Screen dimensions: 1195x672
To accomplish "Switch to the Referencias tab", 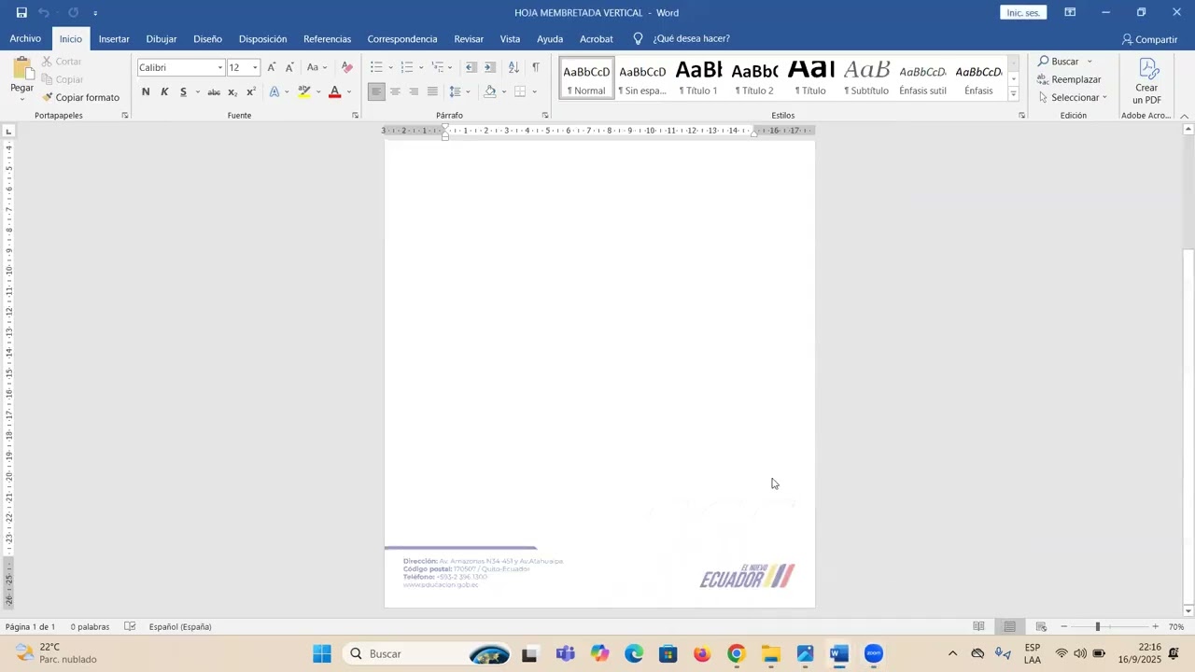I will pos(327,39).
